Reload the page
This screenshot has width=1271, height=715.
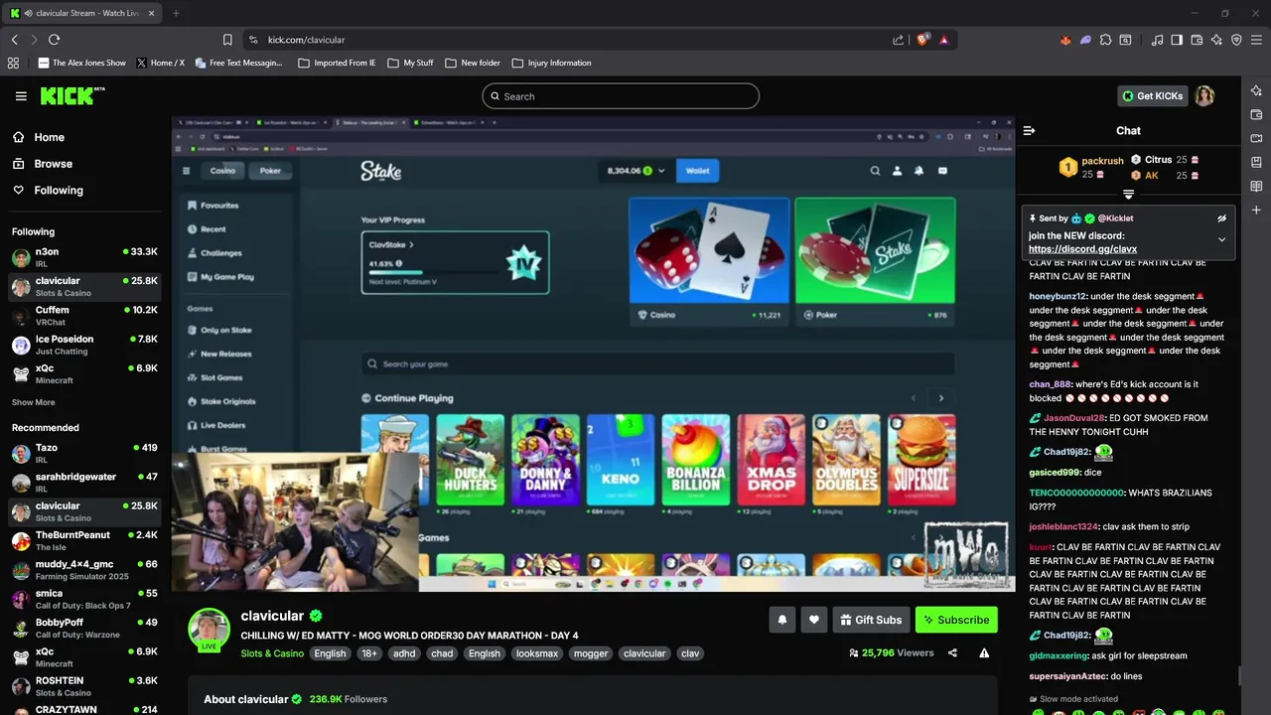(54, 40)
